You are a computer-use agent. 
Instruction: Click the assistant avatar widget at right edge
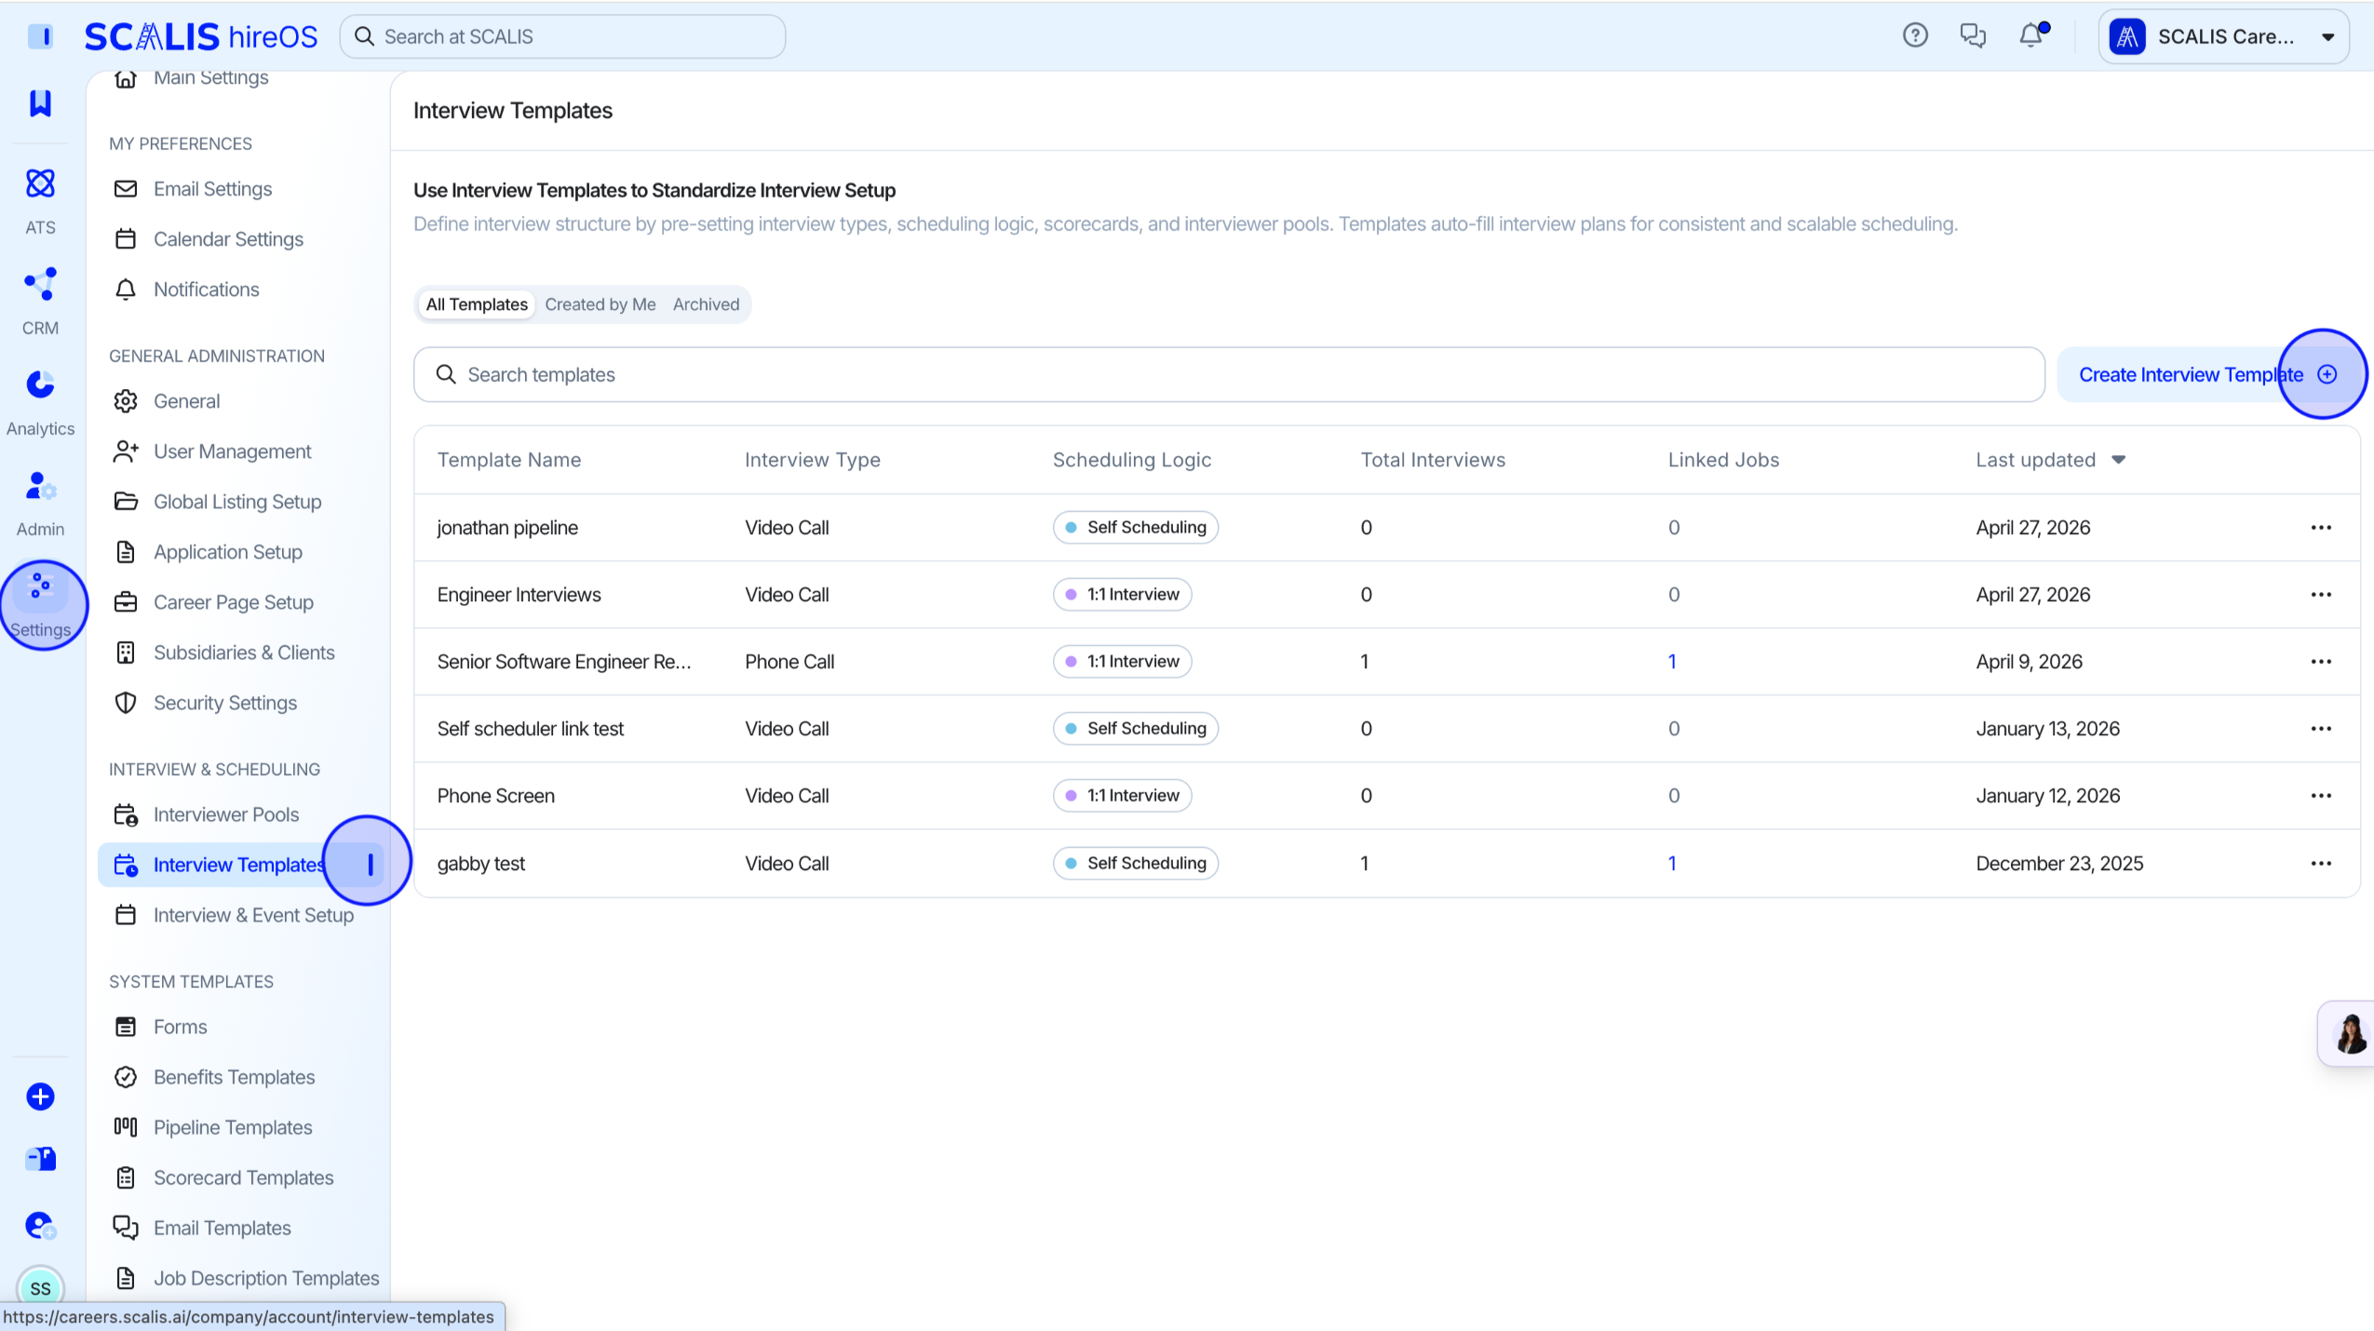[x=2350, y=1033]
